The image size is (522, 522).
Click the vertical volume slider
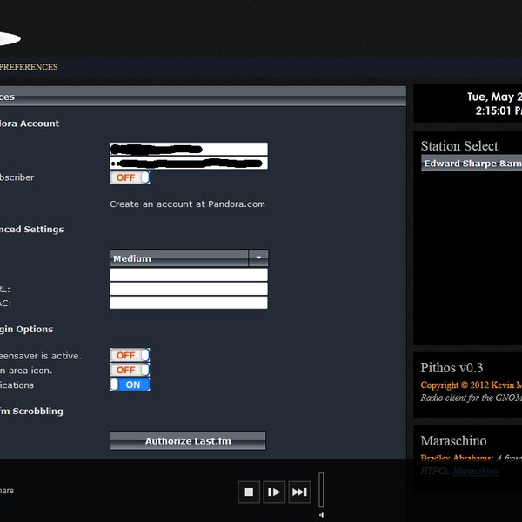point(321,489)
